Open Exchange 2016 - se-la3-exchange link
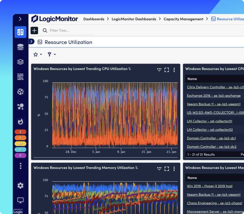Image resolution: width=244 pixels, height=214 pixels. tap(214, 95)
